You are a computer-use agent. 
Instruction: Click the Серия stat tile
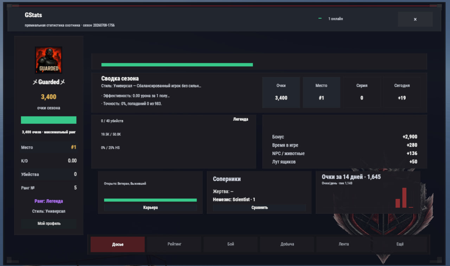[x=362, y=92]
